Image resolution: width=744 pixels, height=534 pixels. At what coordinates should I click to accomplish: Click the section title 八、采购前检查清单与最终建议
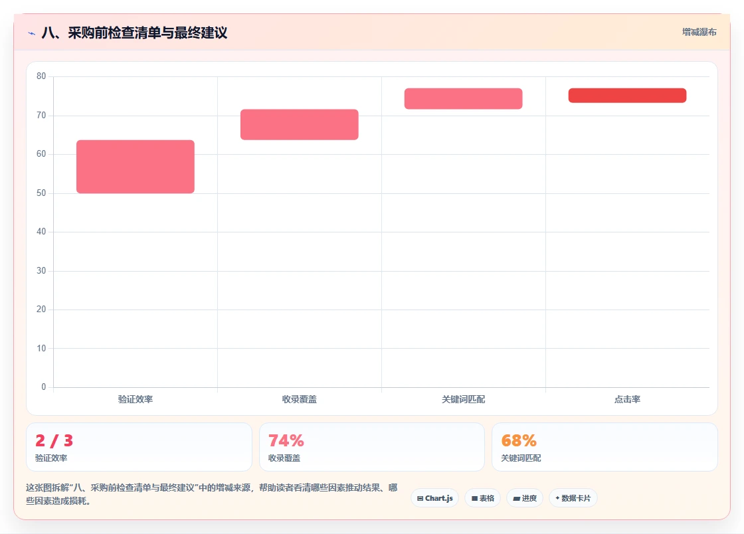134,33
